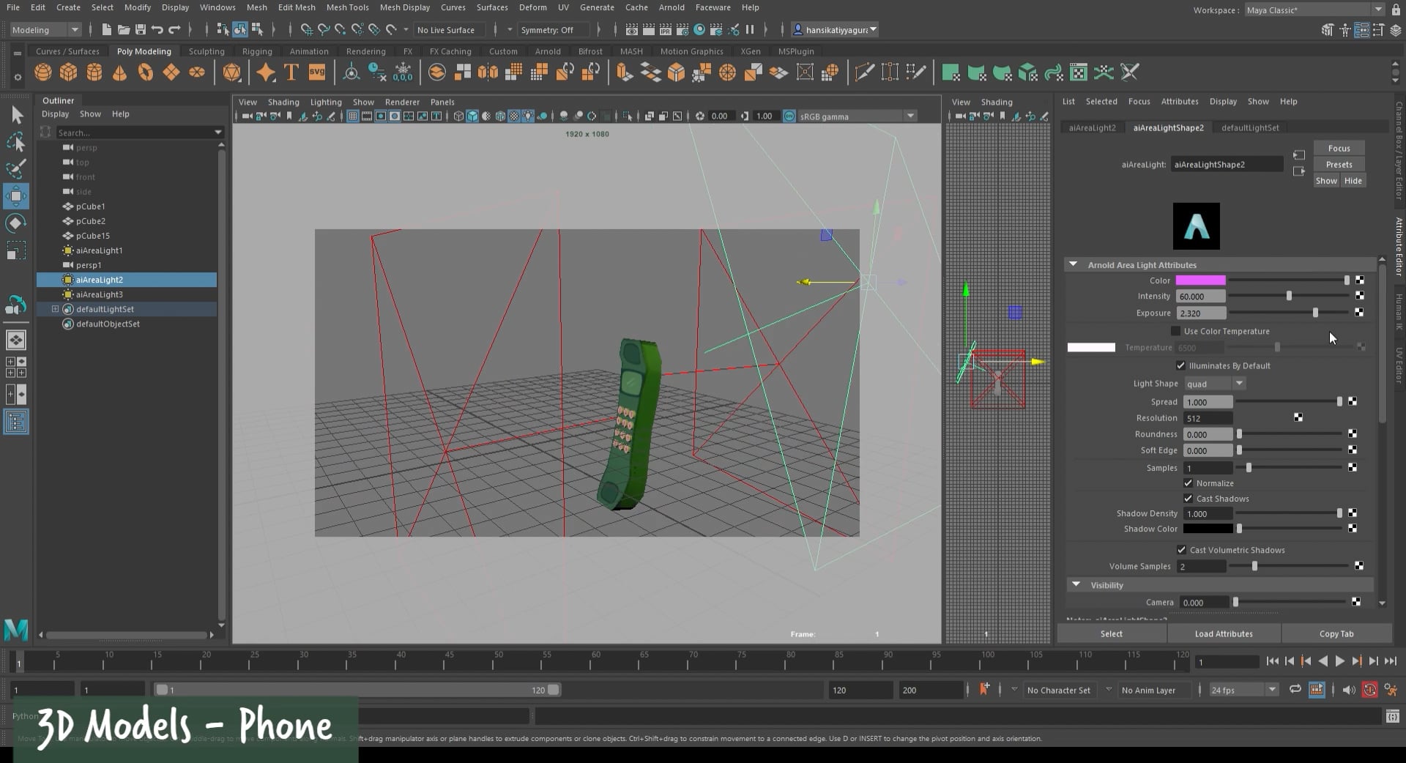Viewport: 1406px width, 763px height.
Task: Open the Modeling menu set dropdown
Action: [x=44, y=30]
